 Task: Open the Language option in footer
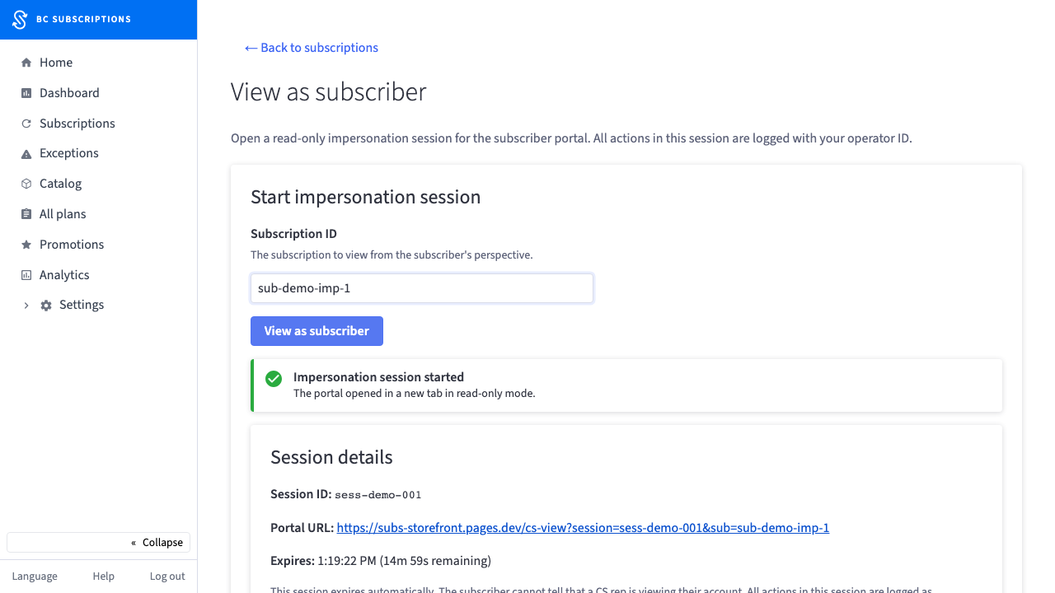pos(35,577)
